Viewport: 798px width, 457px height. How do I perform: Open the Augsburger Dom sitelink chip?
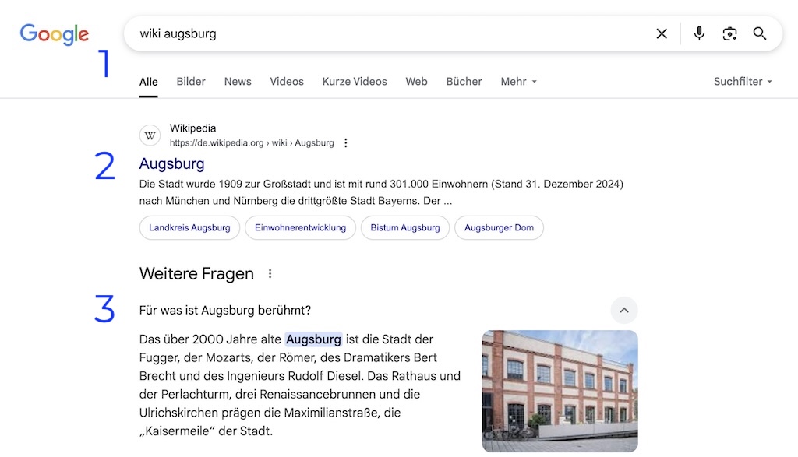coord(499,228)
